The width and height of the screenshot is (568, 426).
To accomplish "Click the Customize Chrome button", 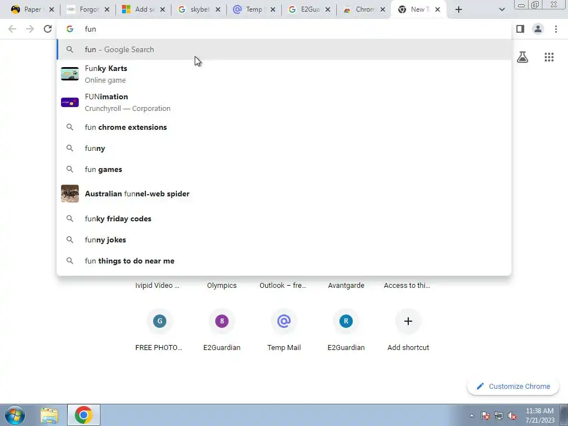I will coord(513,387).
